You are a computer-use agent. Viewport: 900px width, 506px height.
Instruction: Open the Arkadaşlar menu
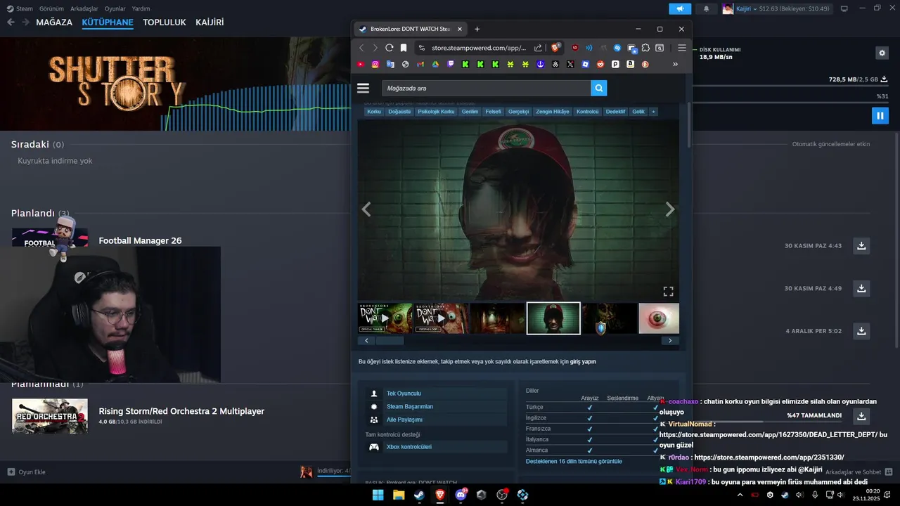click(85, 8)
